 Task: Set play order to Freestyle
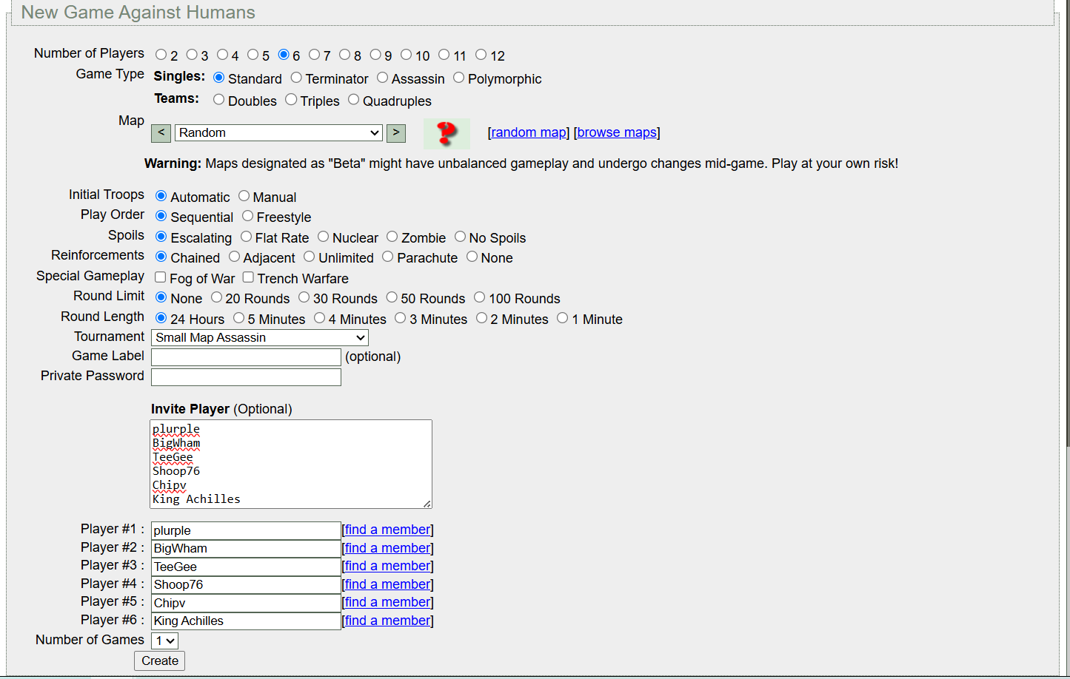tap(247, 216)
